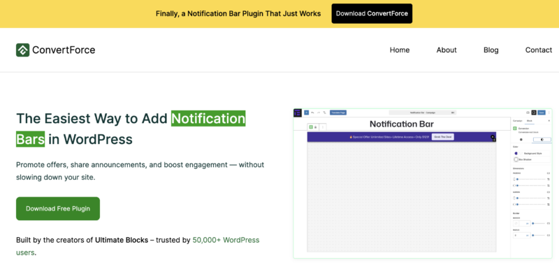The image size is (559, 272).
Task: Click the Border style input field
Action: (522, 224)
